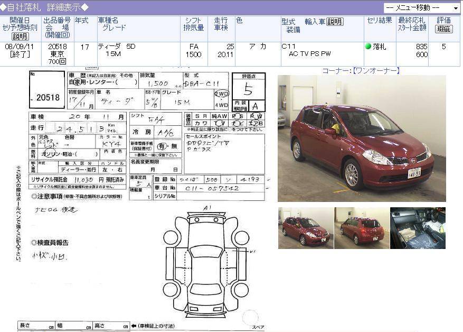Click the 説明 button next to 輸入車
This screenshot has width=463, height=332.
pyautogui.click(x=335, y=22)
